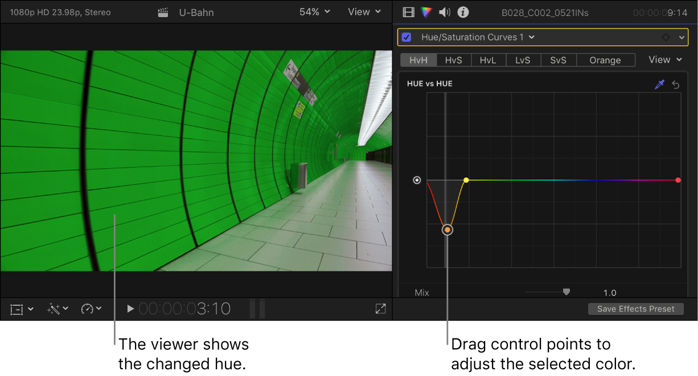Open the Retime speedometer menu
Viewport: 698px width, 376px height.
point(91,309)
